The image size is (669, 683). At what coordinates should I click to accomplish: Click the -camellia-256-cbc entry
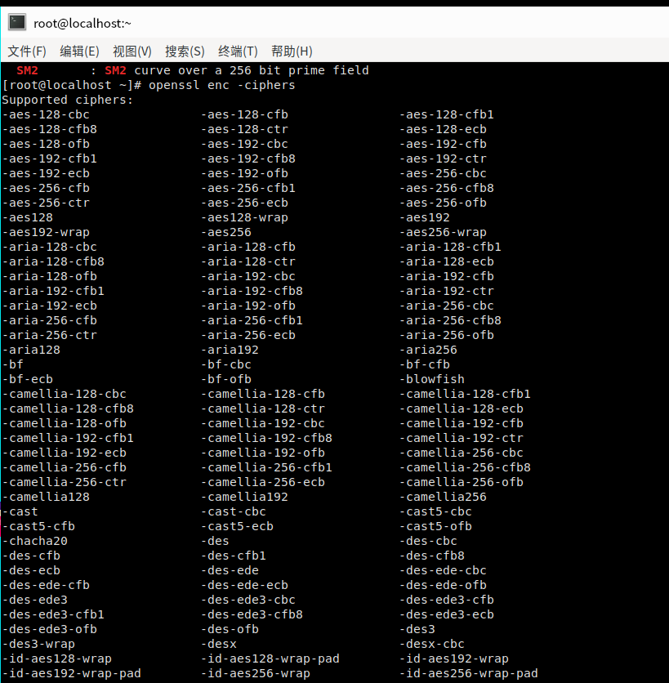tap(462, 453)
